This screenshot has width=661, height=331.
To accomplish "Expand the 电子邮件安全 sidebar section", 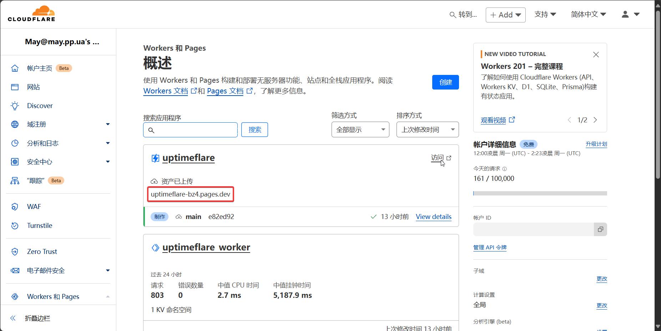I will 108,270.
